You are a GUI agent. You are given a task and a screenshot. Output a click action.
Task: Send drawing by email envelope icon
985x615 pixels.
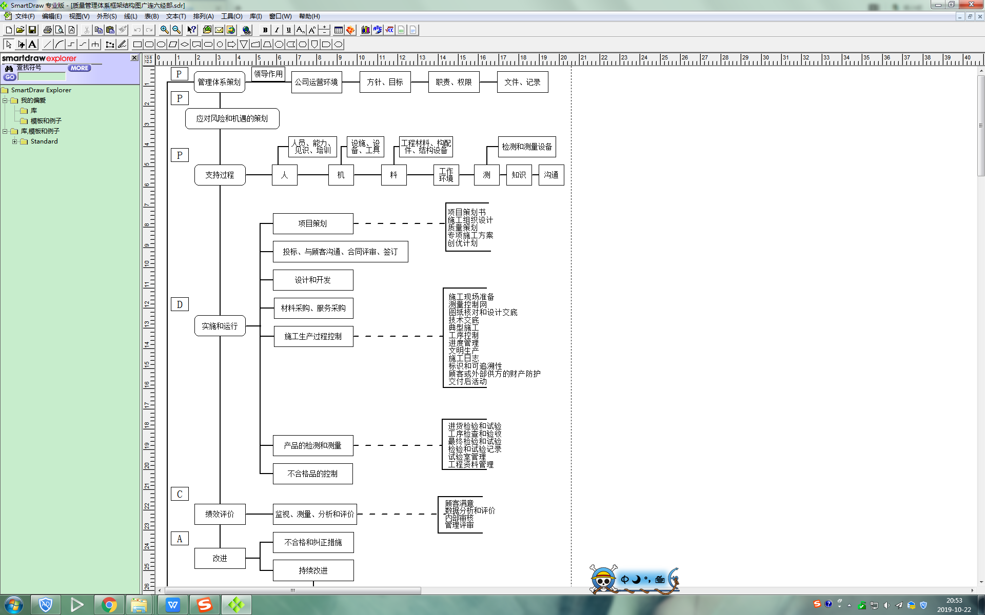tap(219, 30)
